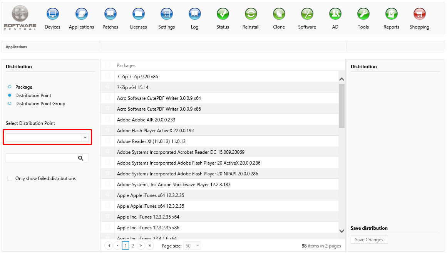Open the Devices section icon
The height and width of the screenshot is (254, 447).
(x=52, y=14)
